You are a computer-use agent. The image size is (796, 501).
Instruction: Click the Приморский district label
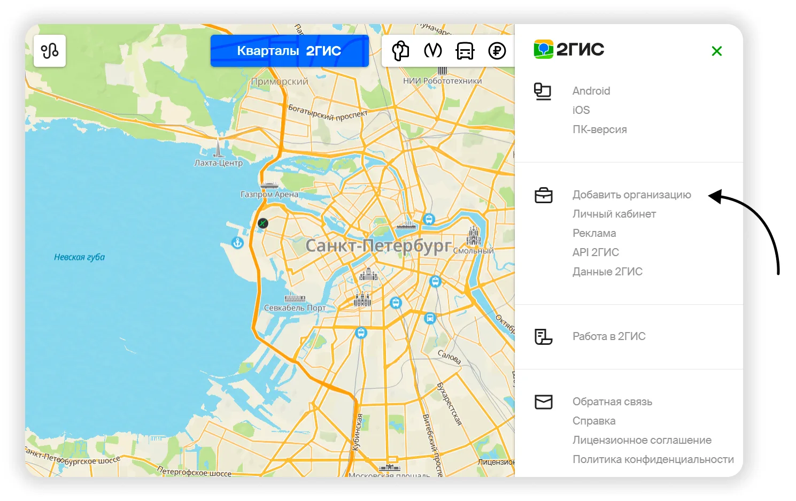coord(280,82)
